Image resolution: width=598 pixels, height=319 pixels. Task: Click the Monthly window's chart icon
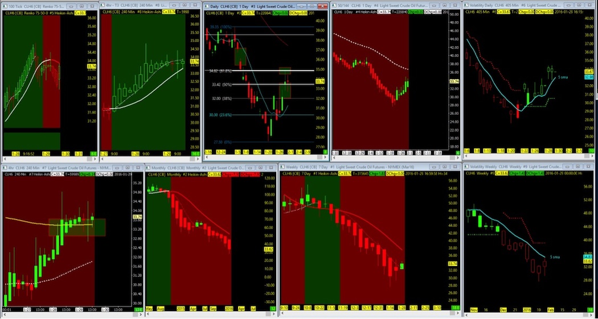[x=148, y=168]
